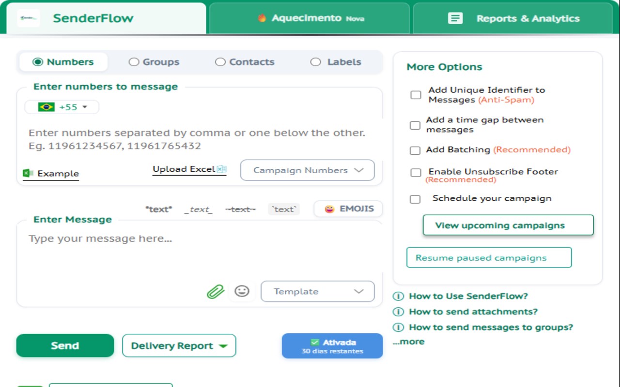
Task: Open the Template dropdown
Action: [318, 291]
